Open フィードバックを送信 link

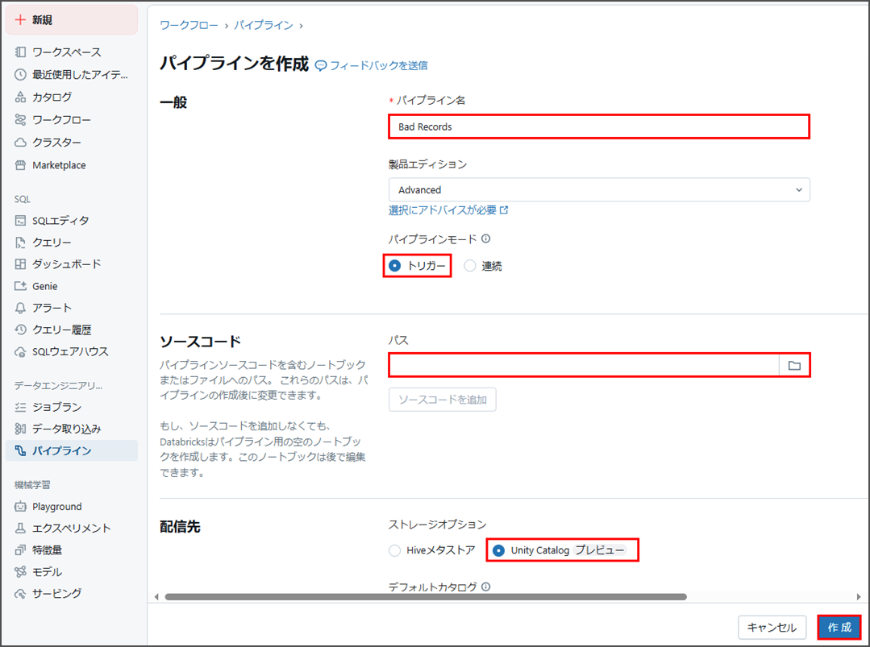coord(379,65)
